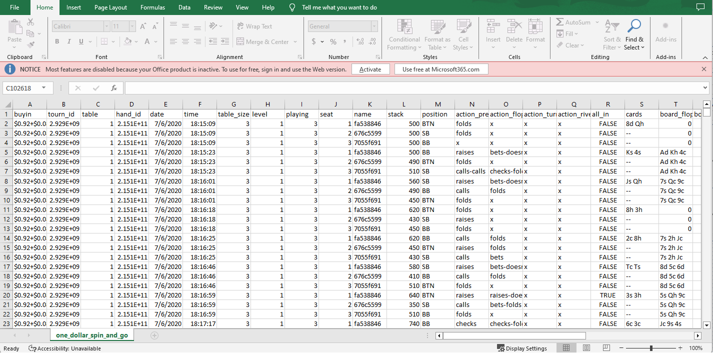The height and width of the screenshot is (353, 713).
Task: Select the one_dollar_spin_and_go sheet tab
Action: tap(91, 335)
